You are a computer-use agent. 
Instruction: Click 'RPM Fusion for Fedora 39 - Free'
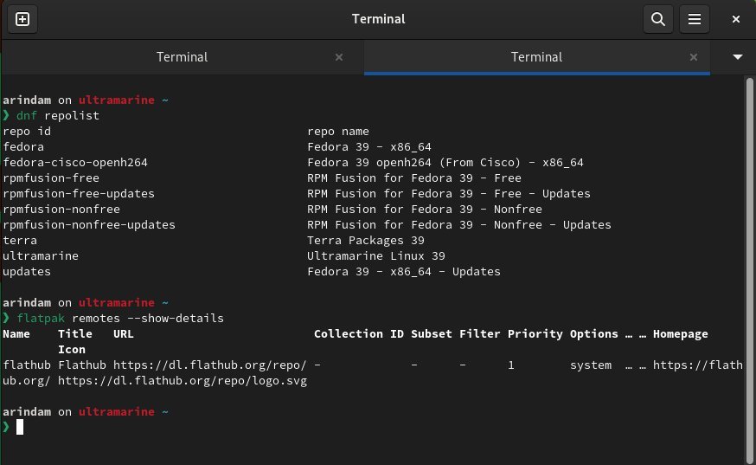[413, 178]
